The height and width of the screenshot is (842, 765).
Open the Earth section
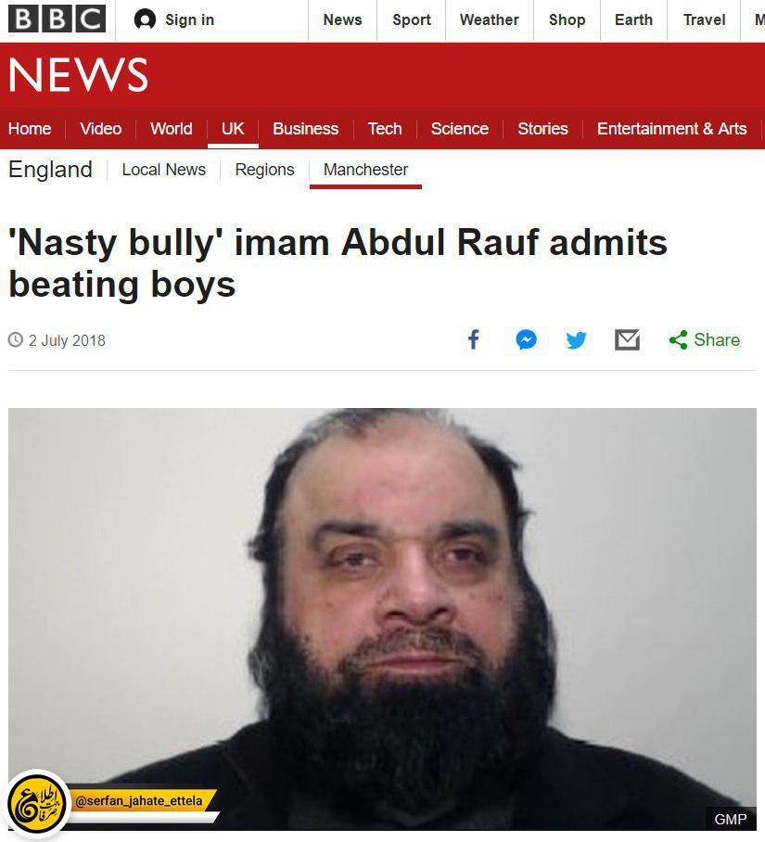633,19
